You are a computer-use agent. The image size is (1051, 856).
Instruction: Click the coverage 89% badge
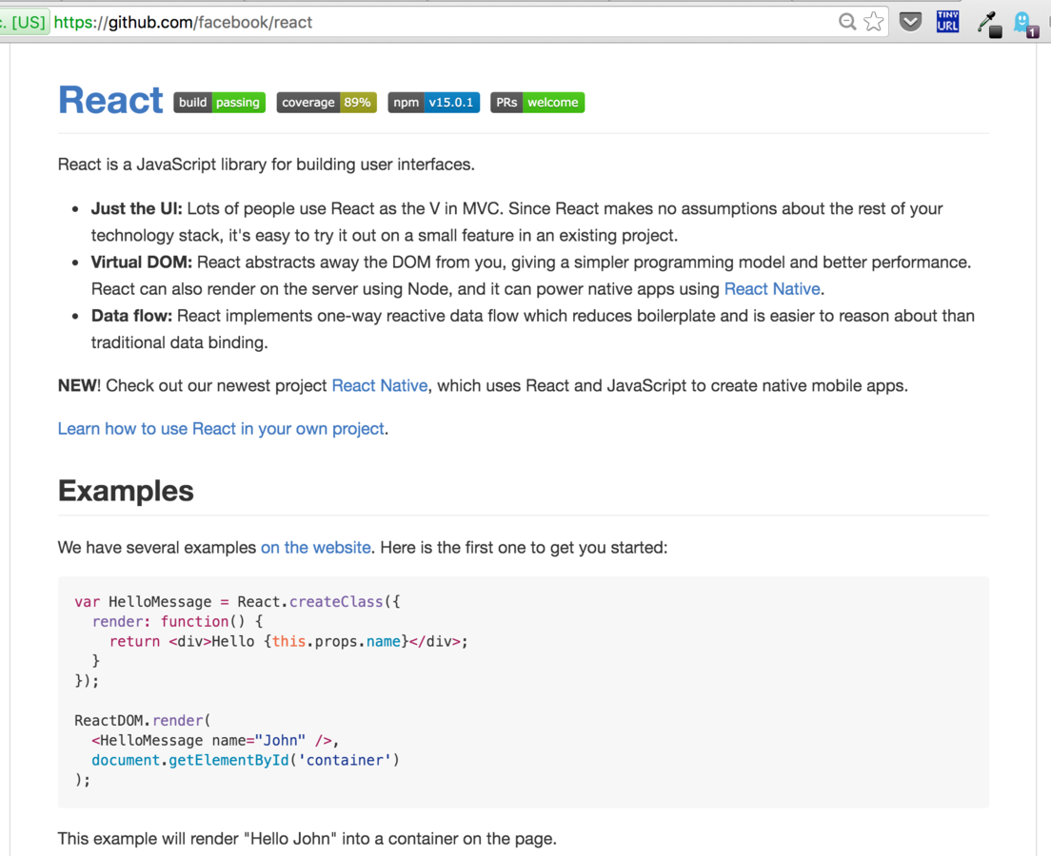[x=327, y=103]
